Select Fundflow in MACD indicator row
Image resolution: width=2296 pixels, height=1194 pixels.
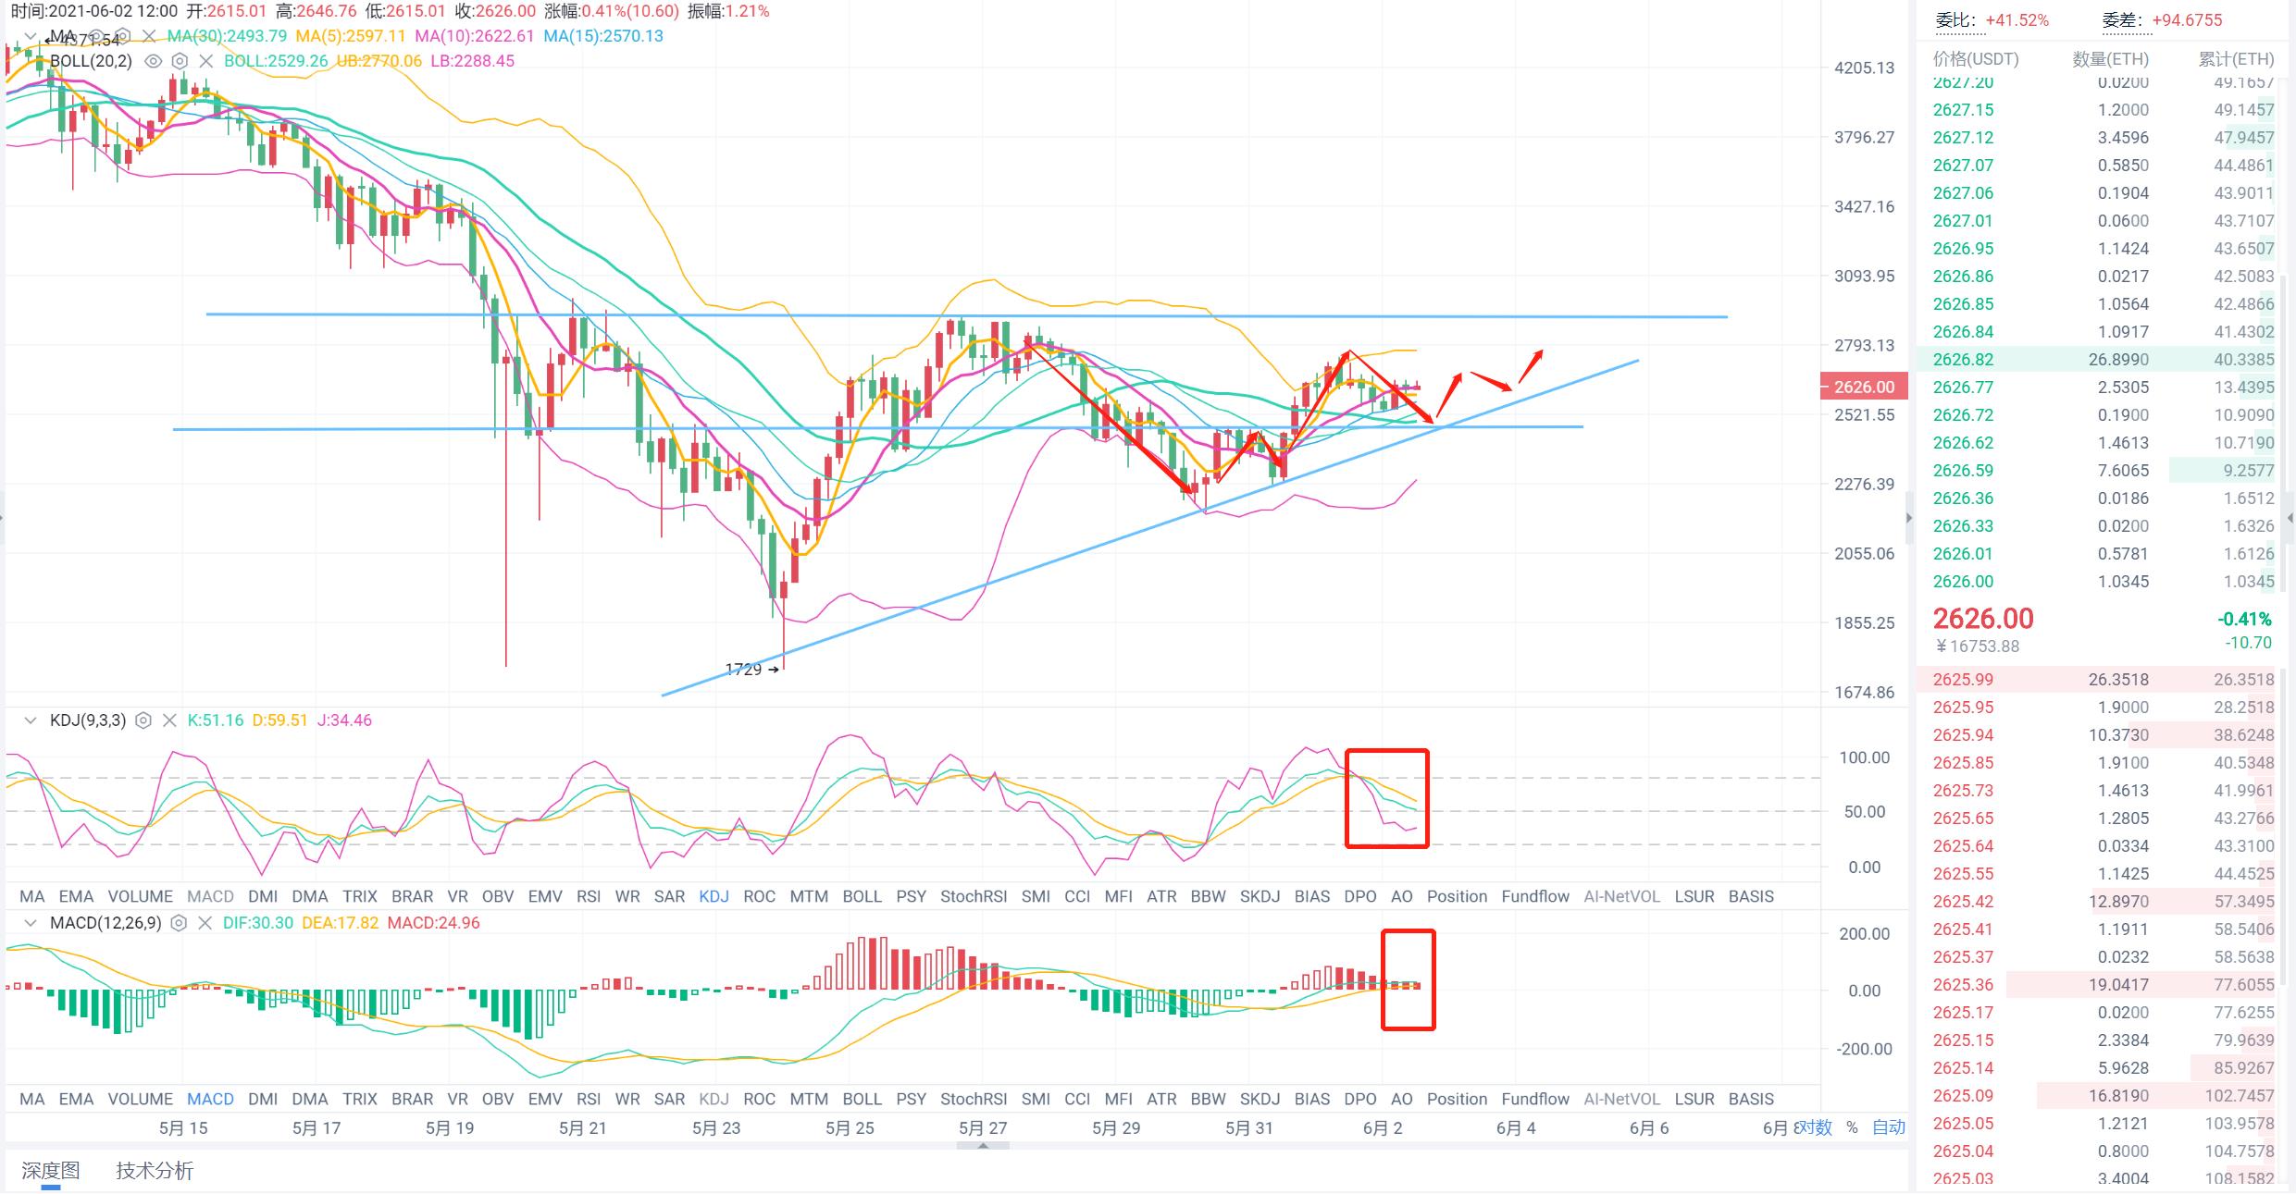[x=1534, y=1099]
